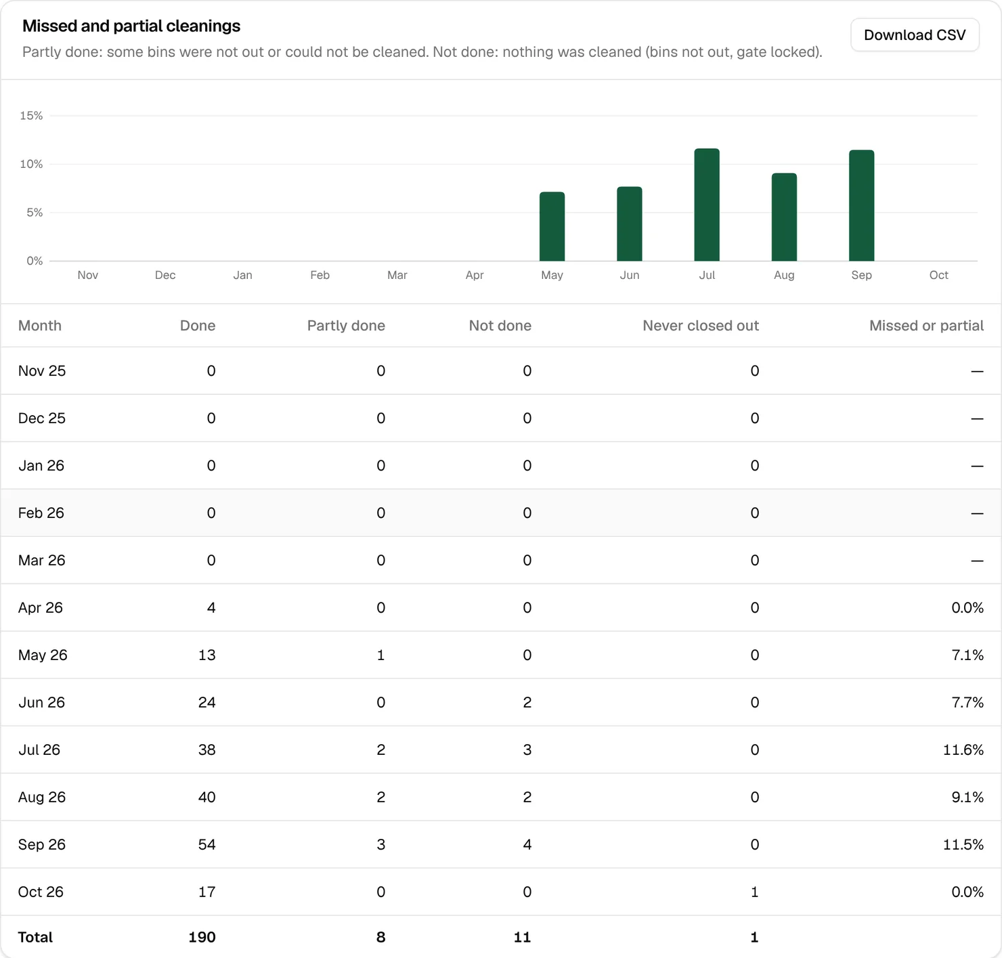Screen dimensions: 1002x958
Task: Select the Jun bar in chart
Action: [x=630, y=223]
